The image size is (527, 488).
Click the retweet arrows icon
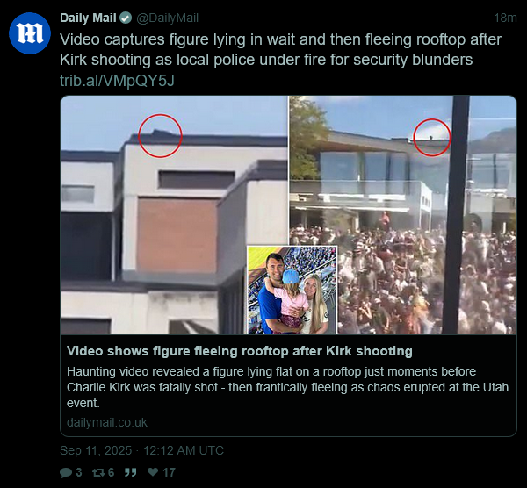pos(98,472)
